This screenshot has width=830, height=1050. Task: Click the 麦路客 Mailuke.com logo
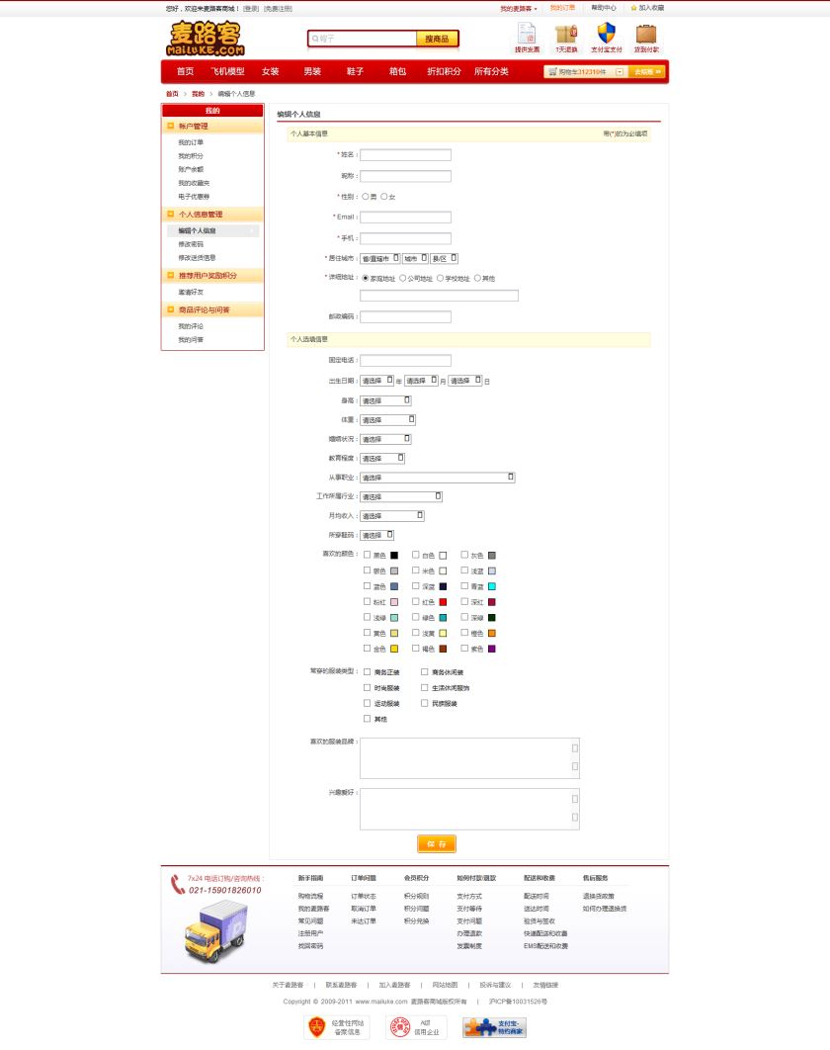coord(206,39)
